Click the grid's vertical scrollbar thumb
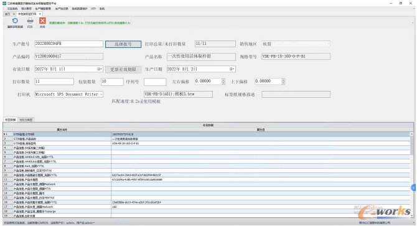Screen dimensions: 417x226 412,145
